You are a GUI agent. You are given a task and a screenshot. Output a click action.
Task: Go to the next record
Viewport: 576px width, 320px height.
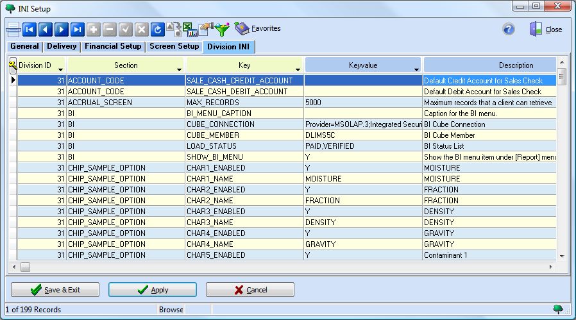tap(61, 29)
